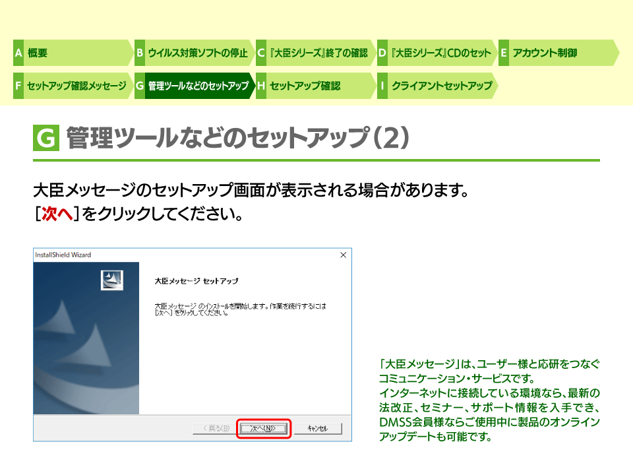Jump to step E アカウント制御
This screenshot has height=475, width=633.
click(558, 53)
